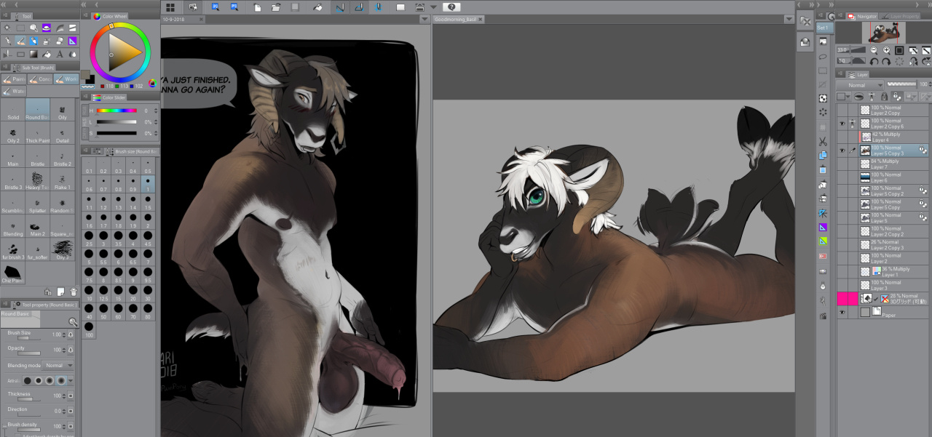
Task: Select the Eraser tool
Action: tap(59, 41)
